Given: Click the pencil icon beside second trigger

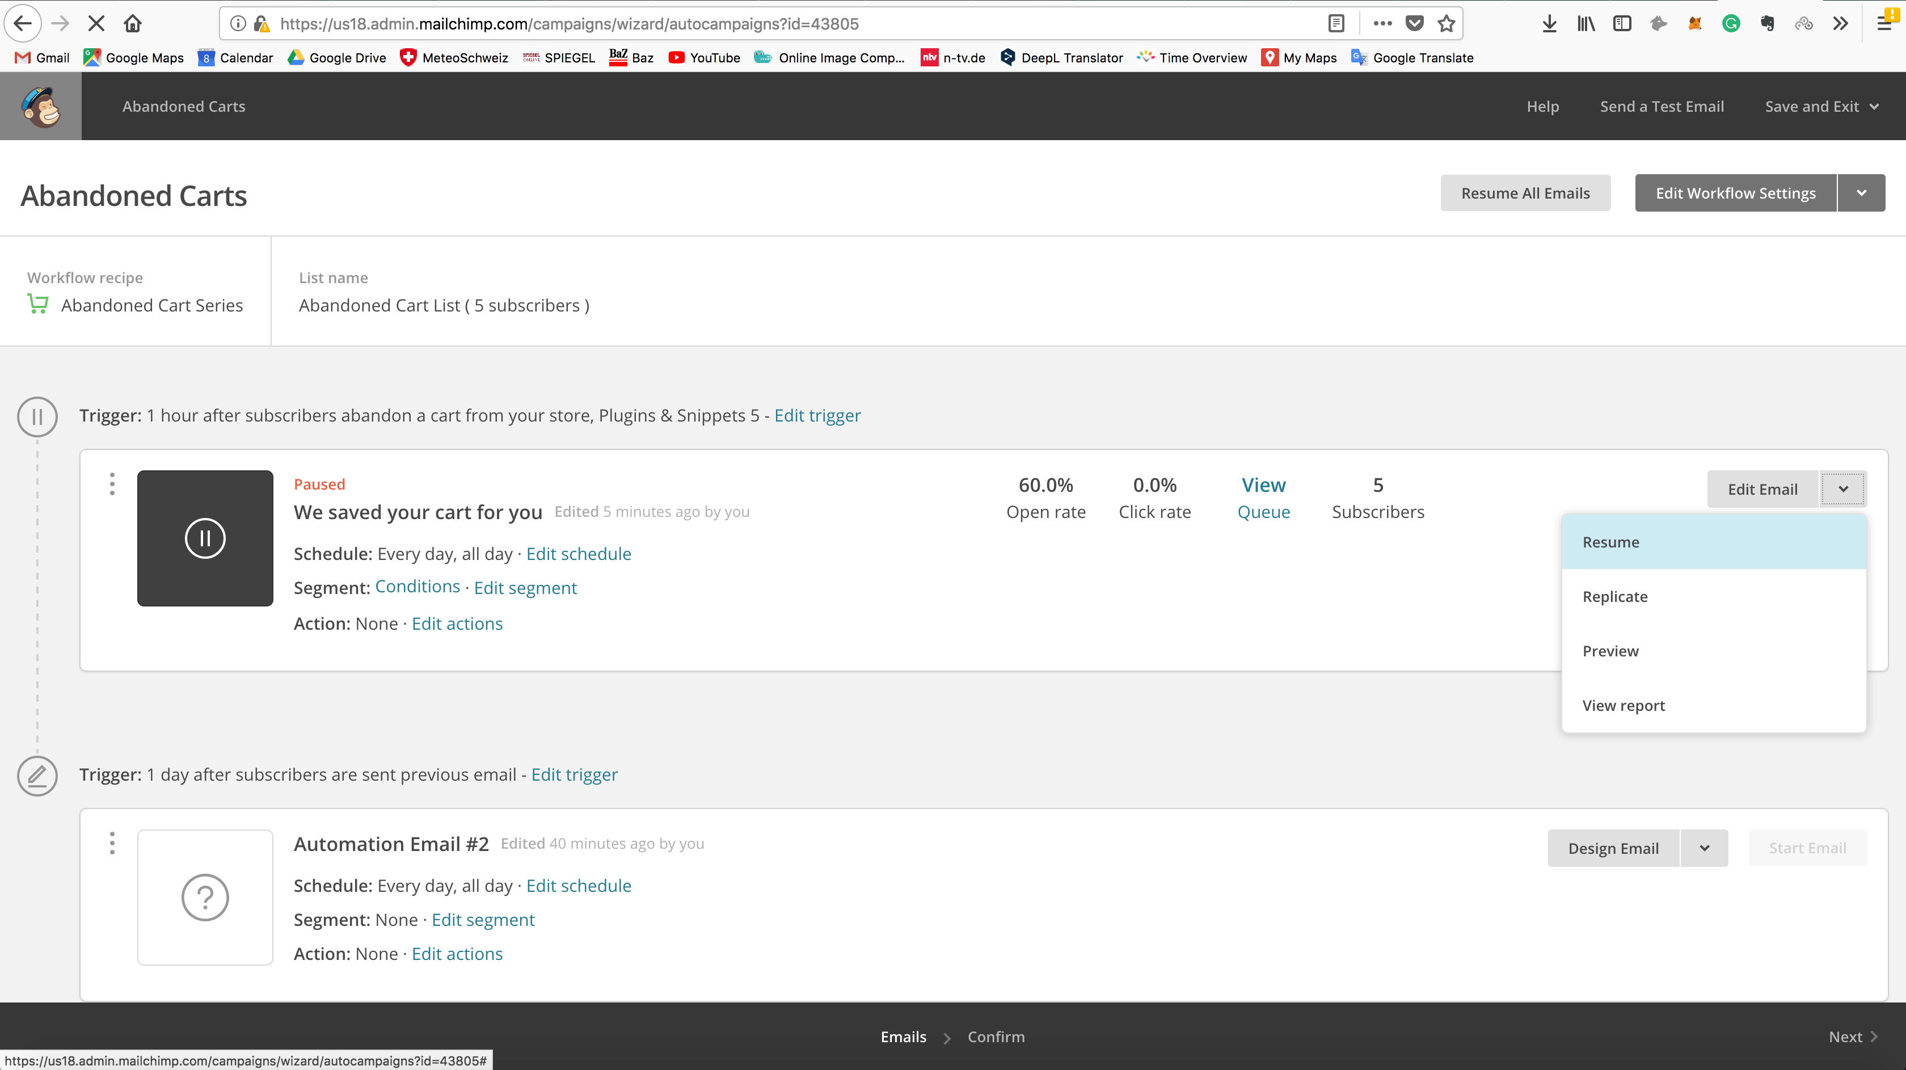Looking at the screenshot, I should click(x=37, y=776).
